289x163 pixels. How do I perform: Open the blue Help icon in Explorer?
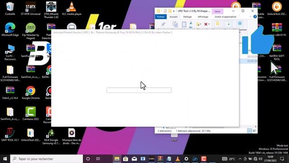[255, 17]
